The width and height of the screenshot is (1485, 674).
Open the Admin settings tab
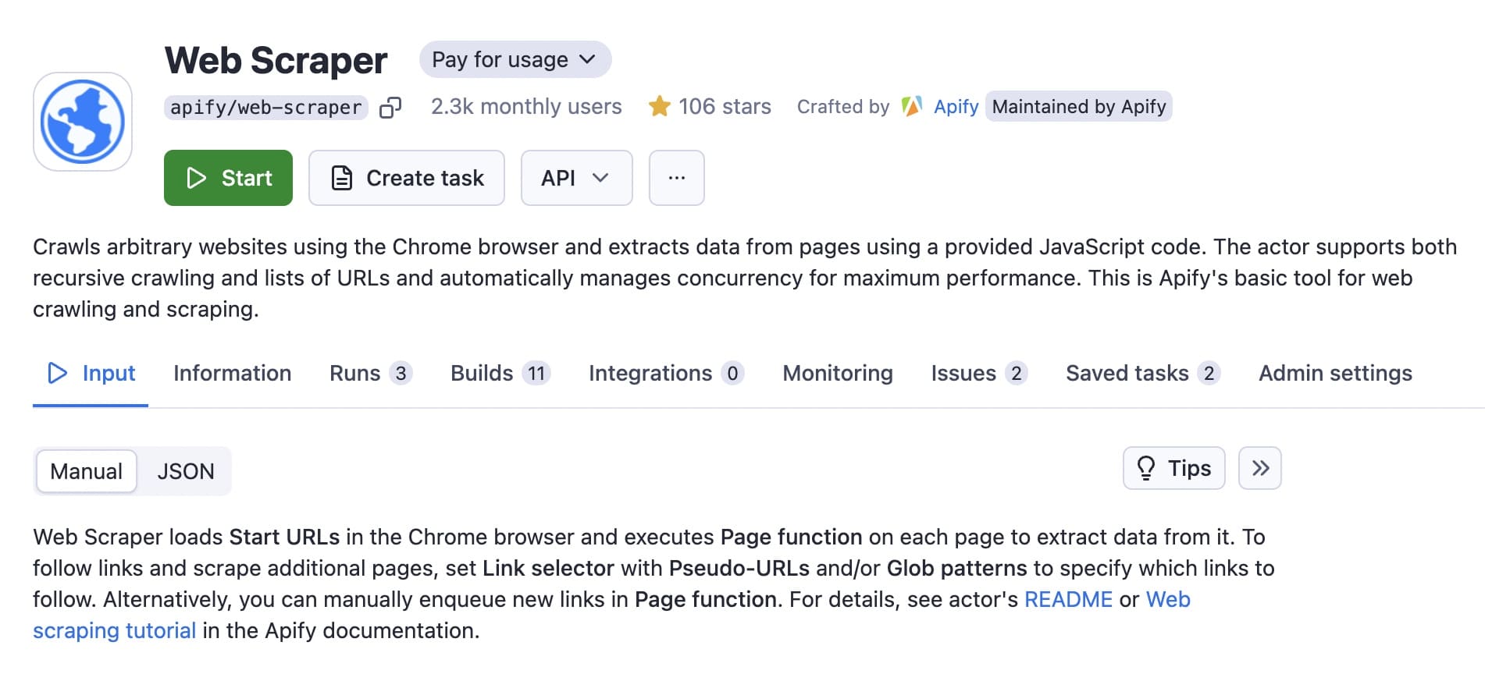point(1335,373)
